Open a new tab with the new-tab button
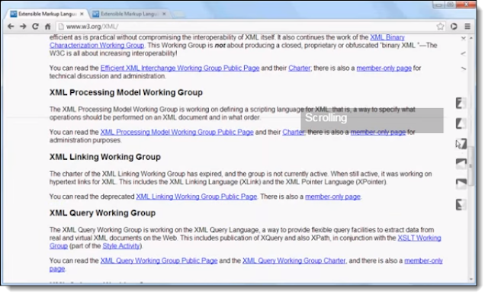Viewport: 488px width, 297px height. click(x=178, y=14)
